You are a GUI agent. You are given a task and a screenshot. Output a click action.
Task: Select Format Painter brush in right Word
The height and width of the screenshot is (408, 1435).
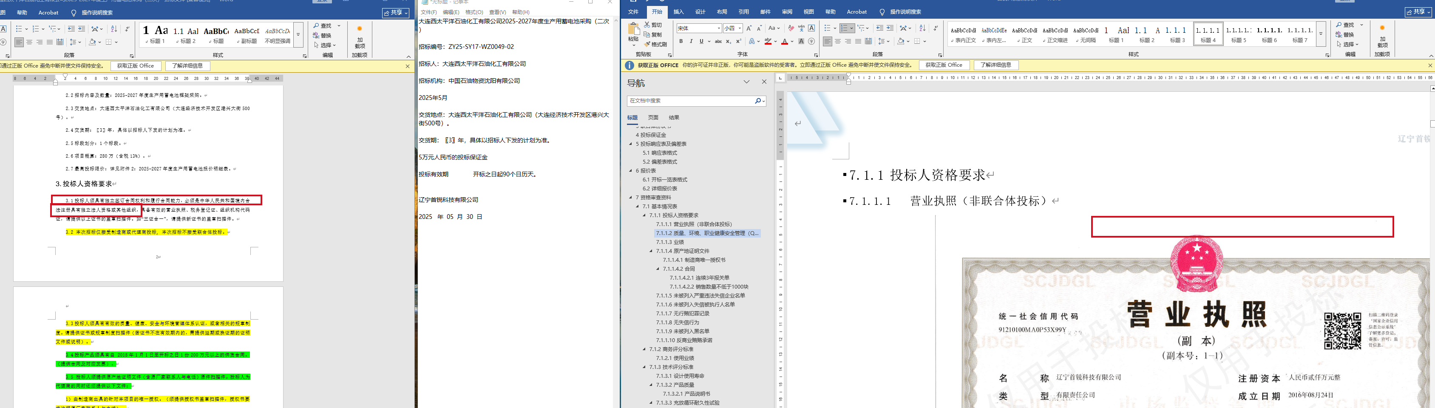(x=647, y=44)
